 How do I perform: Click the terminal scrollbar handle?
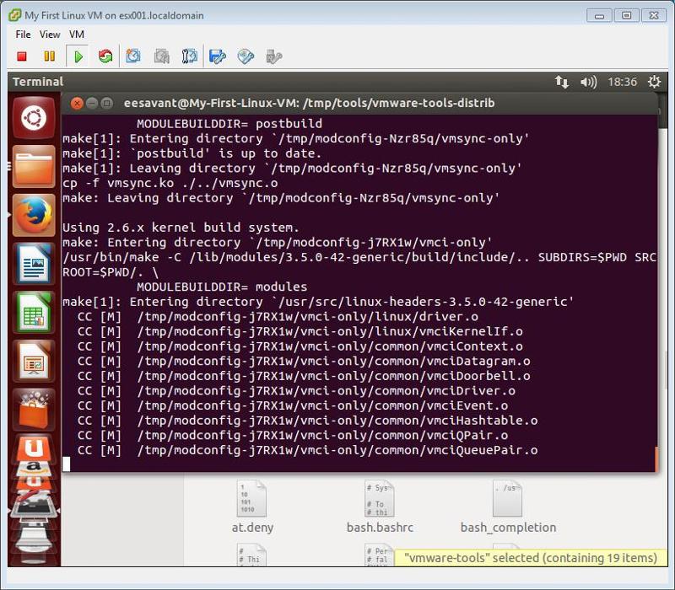coord(656,459)
